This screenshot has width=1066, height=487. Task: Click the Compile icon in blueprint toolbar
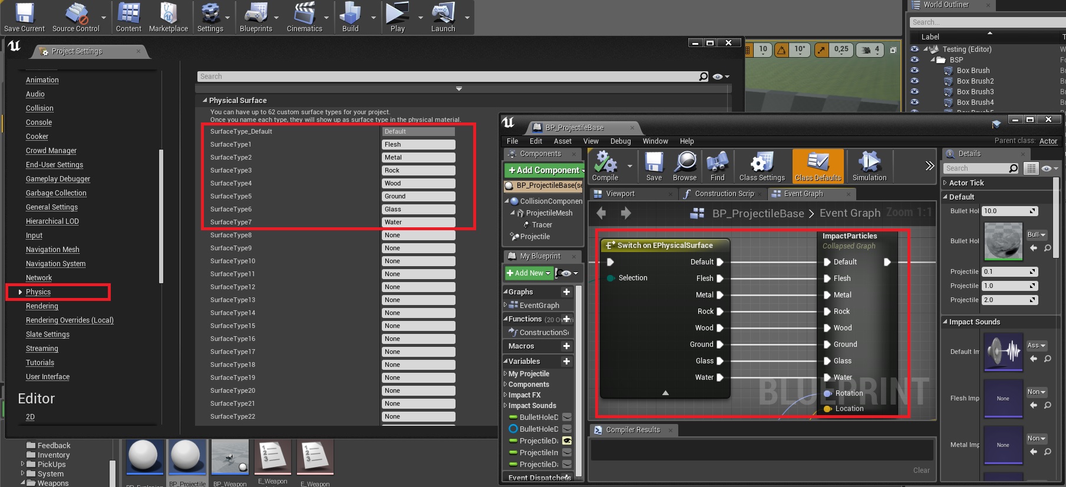pyautogui.click(x=605, y=163)
